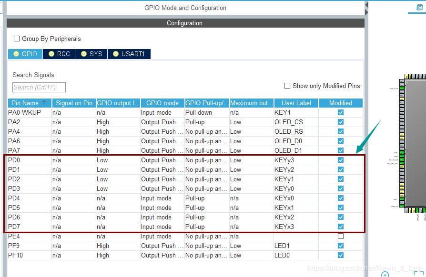Select the GPIO tab
The image size is (426, 277).
(x=25, y=54)
